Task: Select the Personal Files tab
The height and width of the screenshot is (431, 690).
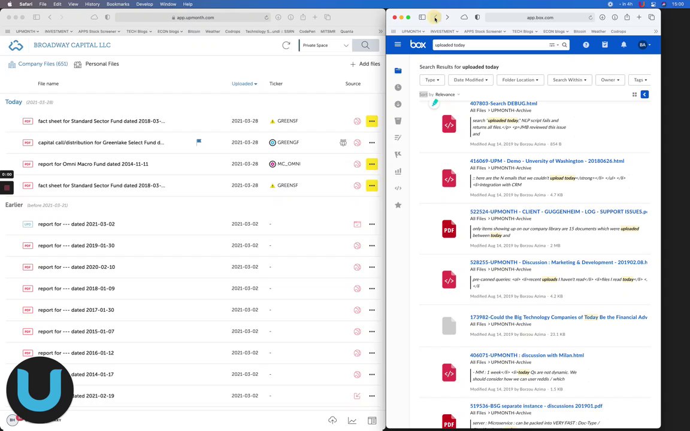Action: [96, 64]
